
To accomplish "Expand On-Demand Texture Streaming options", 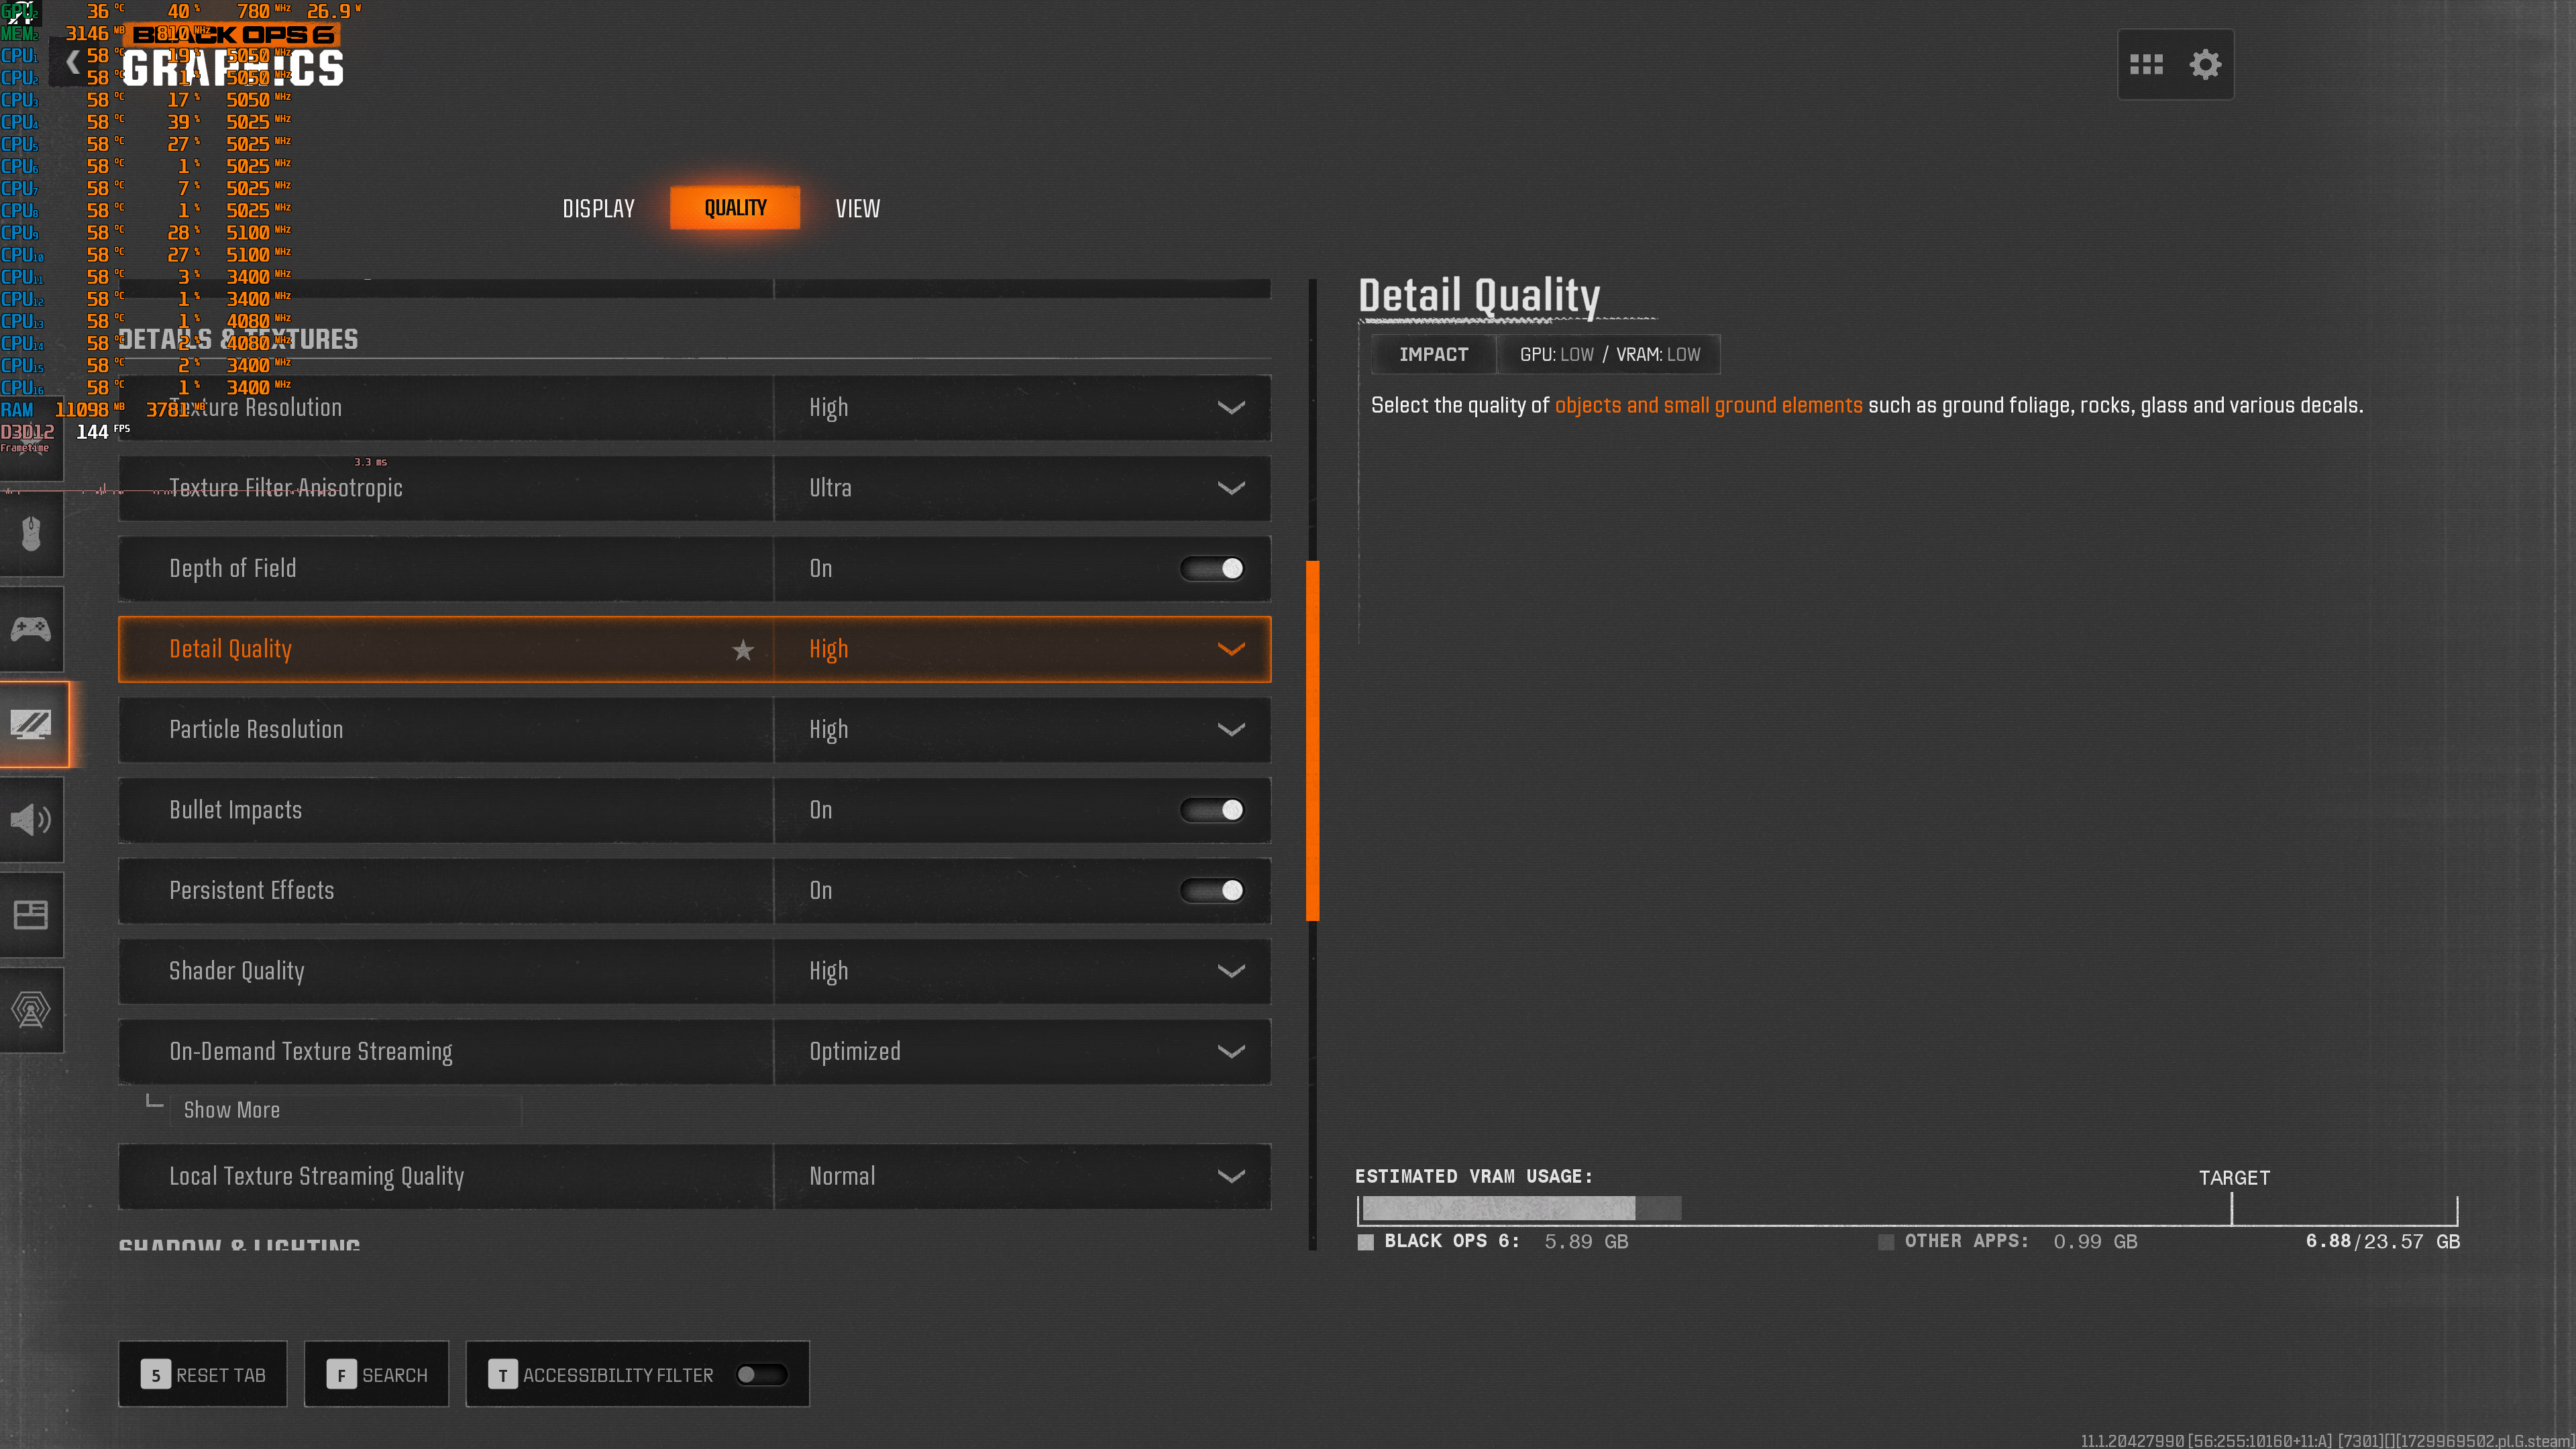I will coord(1231,1052).
